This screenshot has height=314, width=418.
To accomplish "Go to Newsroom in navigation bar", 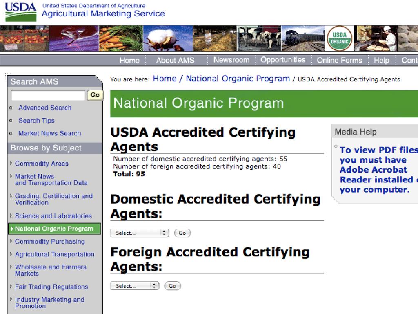I will click(231, 60).
